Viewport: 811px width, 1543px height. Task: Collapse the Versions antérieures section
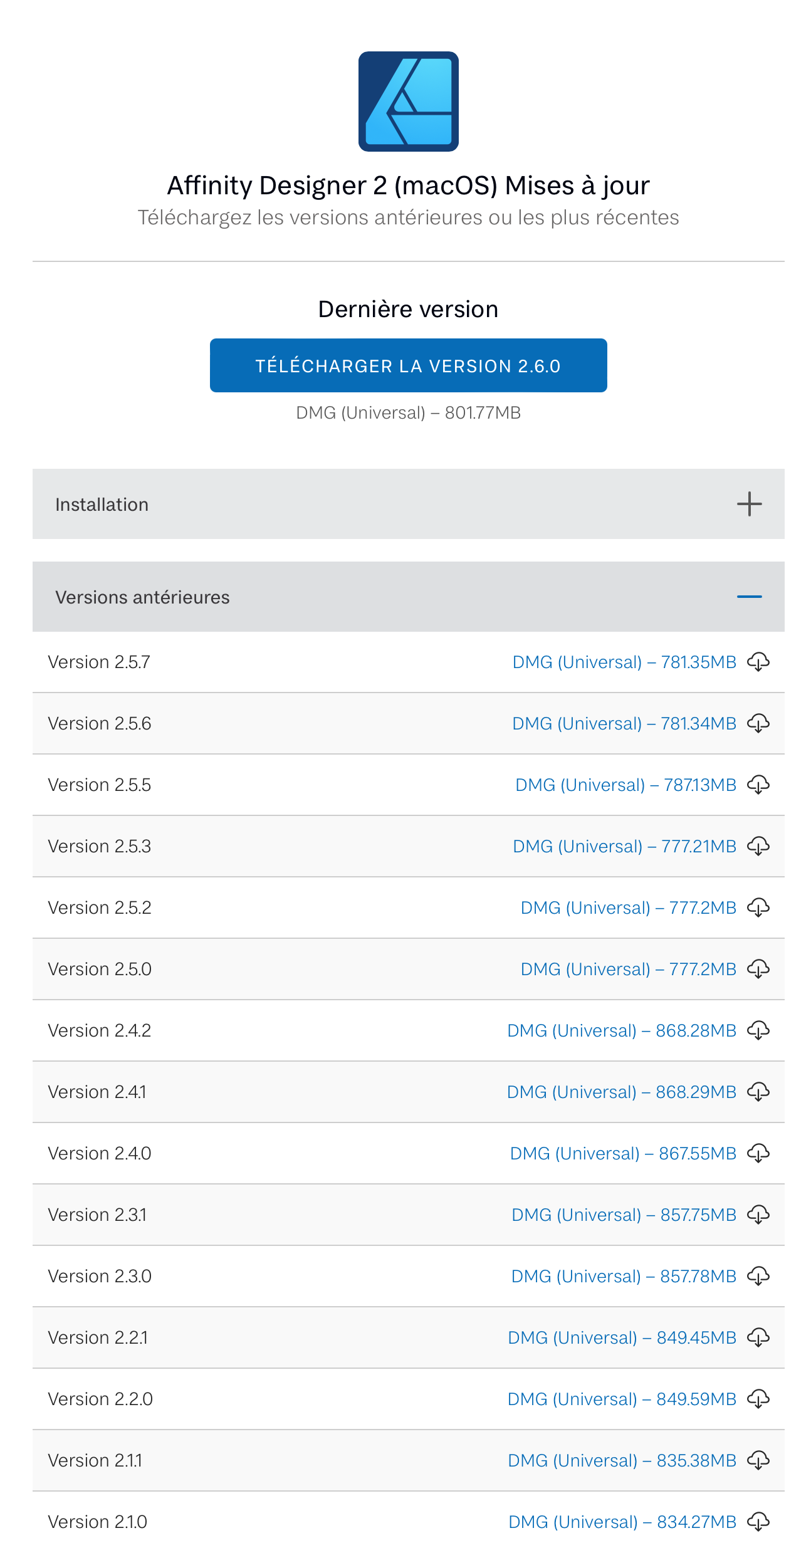408,597
